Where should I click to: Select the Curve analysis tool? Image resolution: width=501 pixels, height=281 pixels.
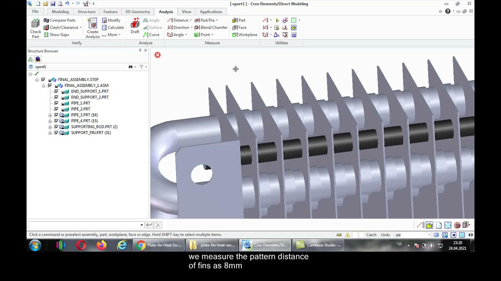pyautogui.click(x=151, y=35)
